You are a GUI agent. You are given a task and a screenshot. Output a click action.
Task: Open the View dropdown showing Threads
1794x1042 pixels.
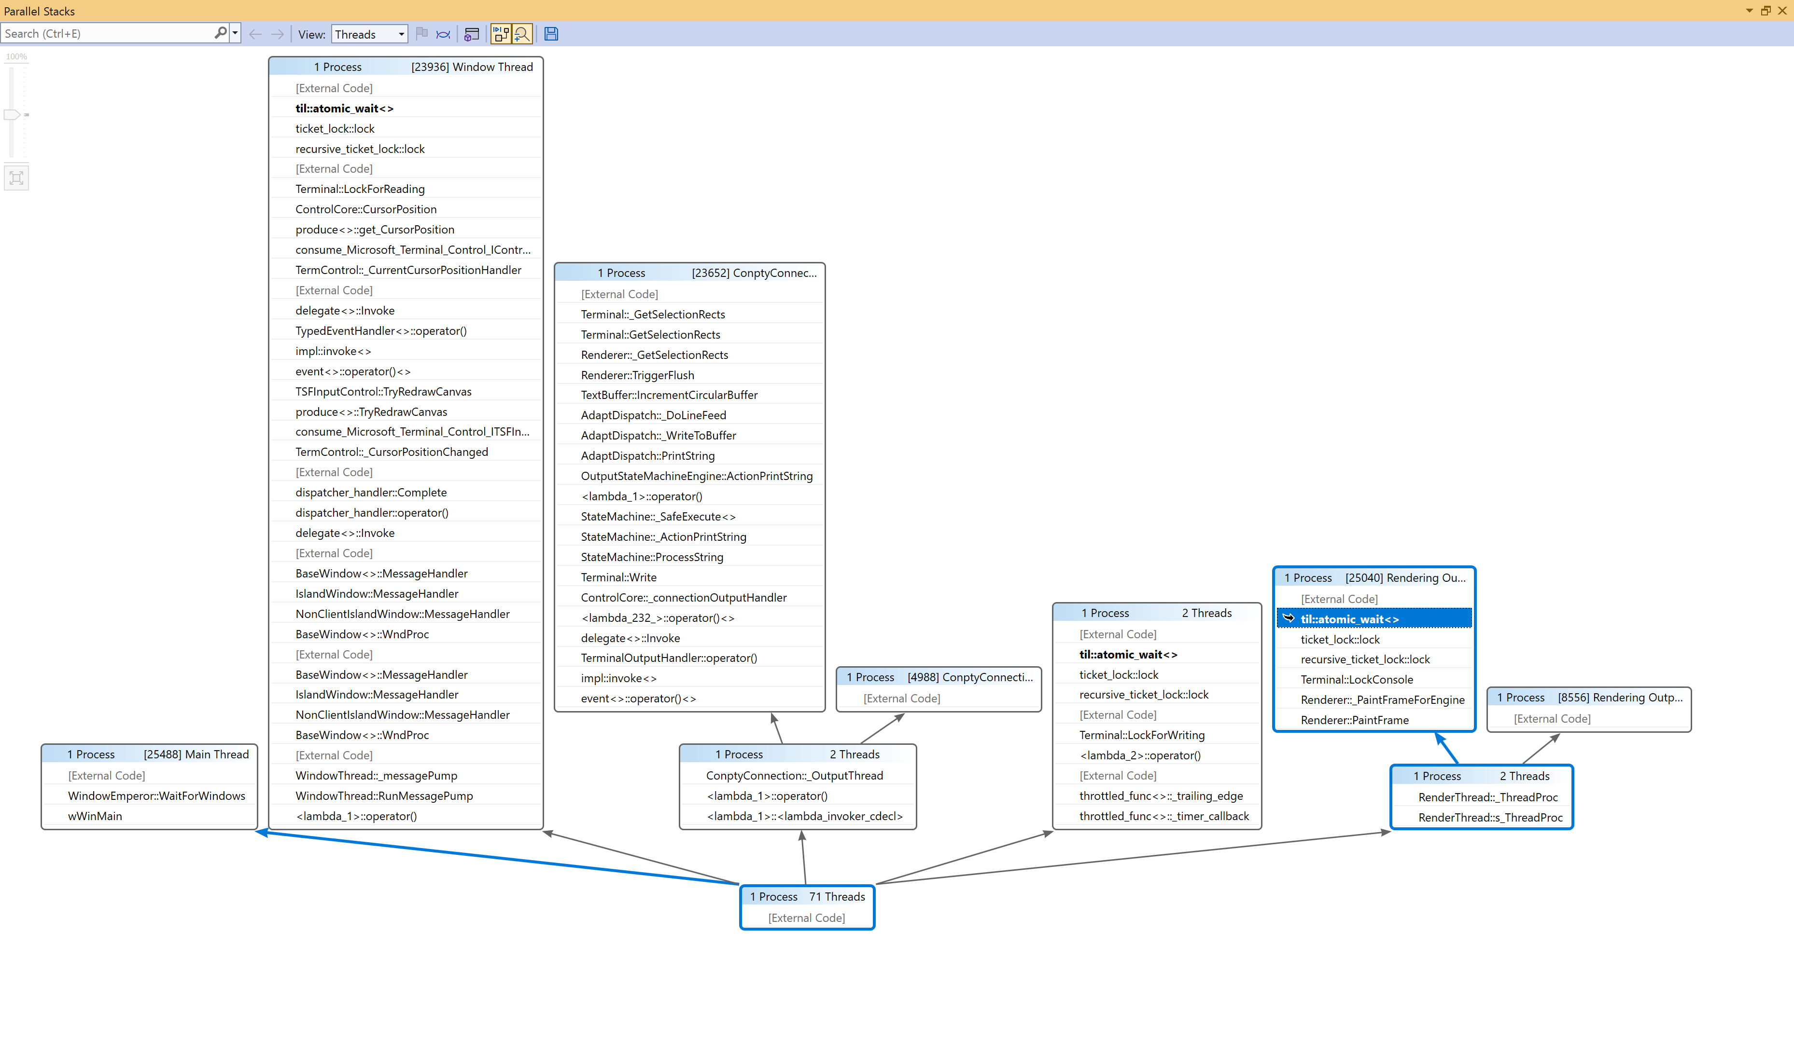coord(368,33)
